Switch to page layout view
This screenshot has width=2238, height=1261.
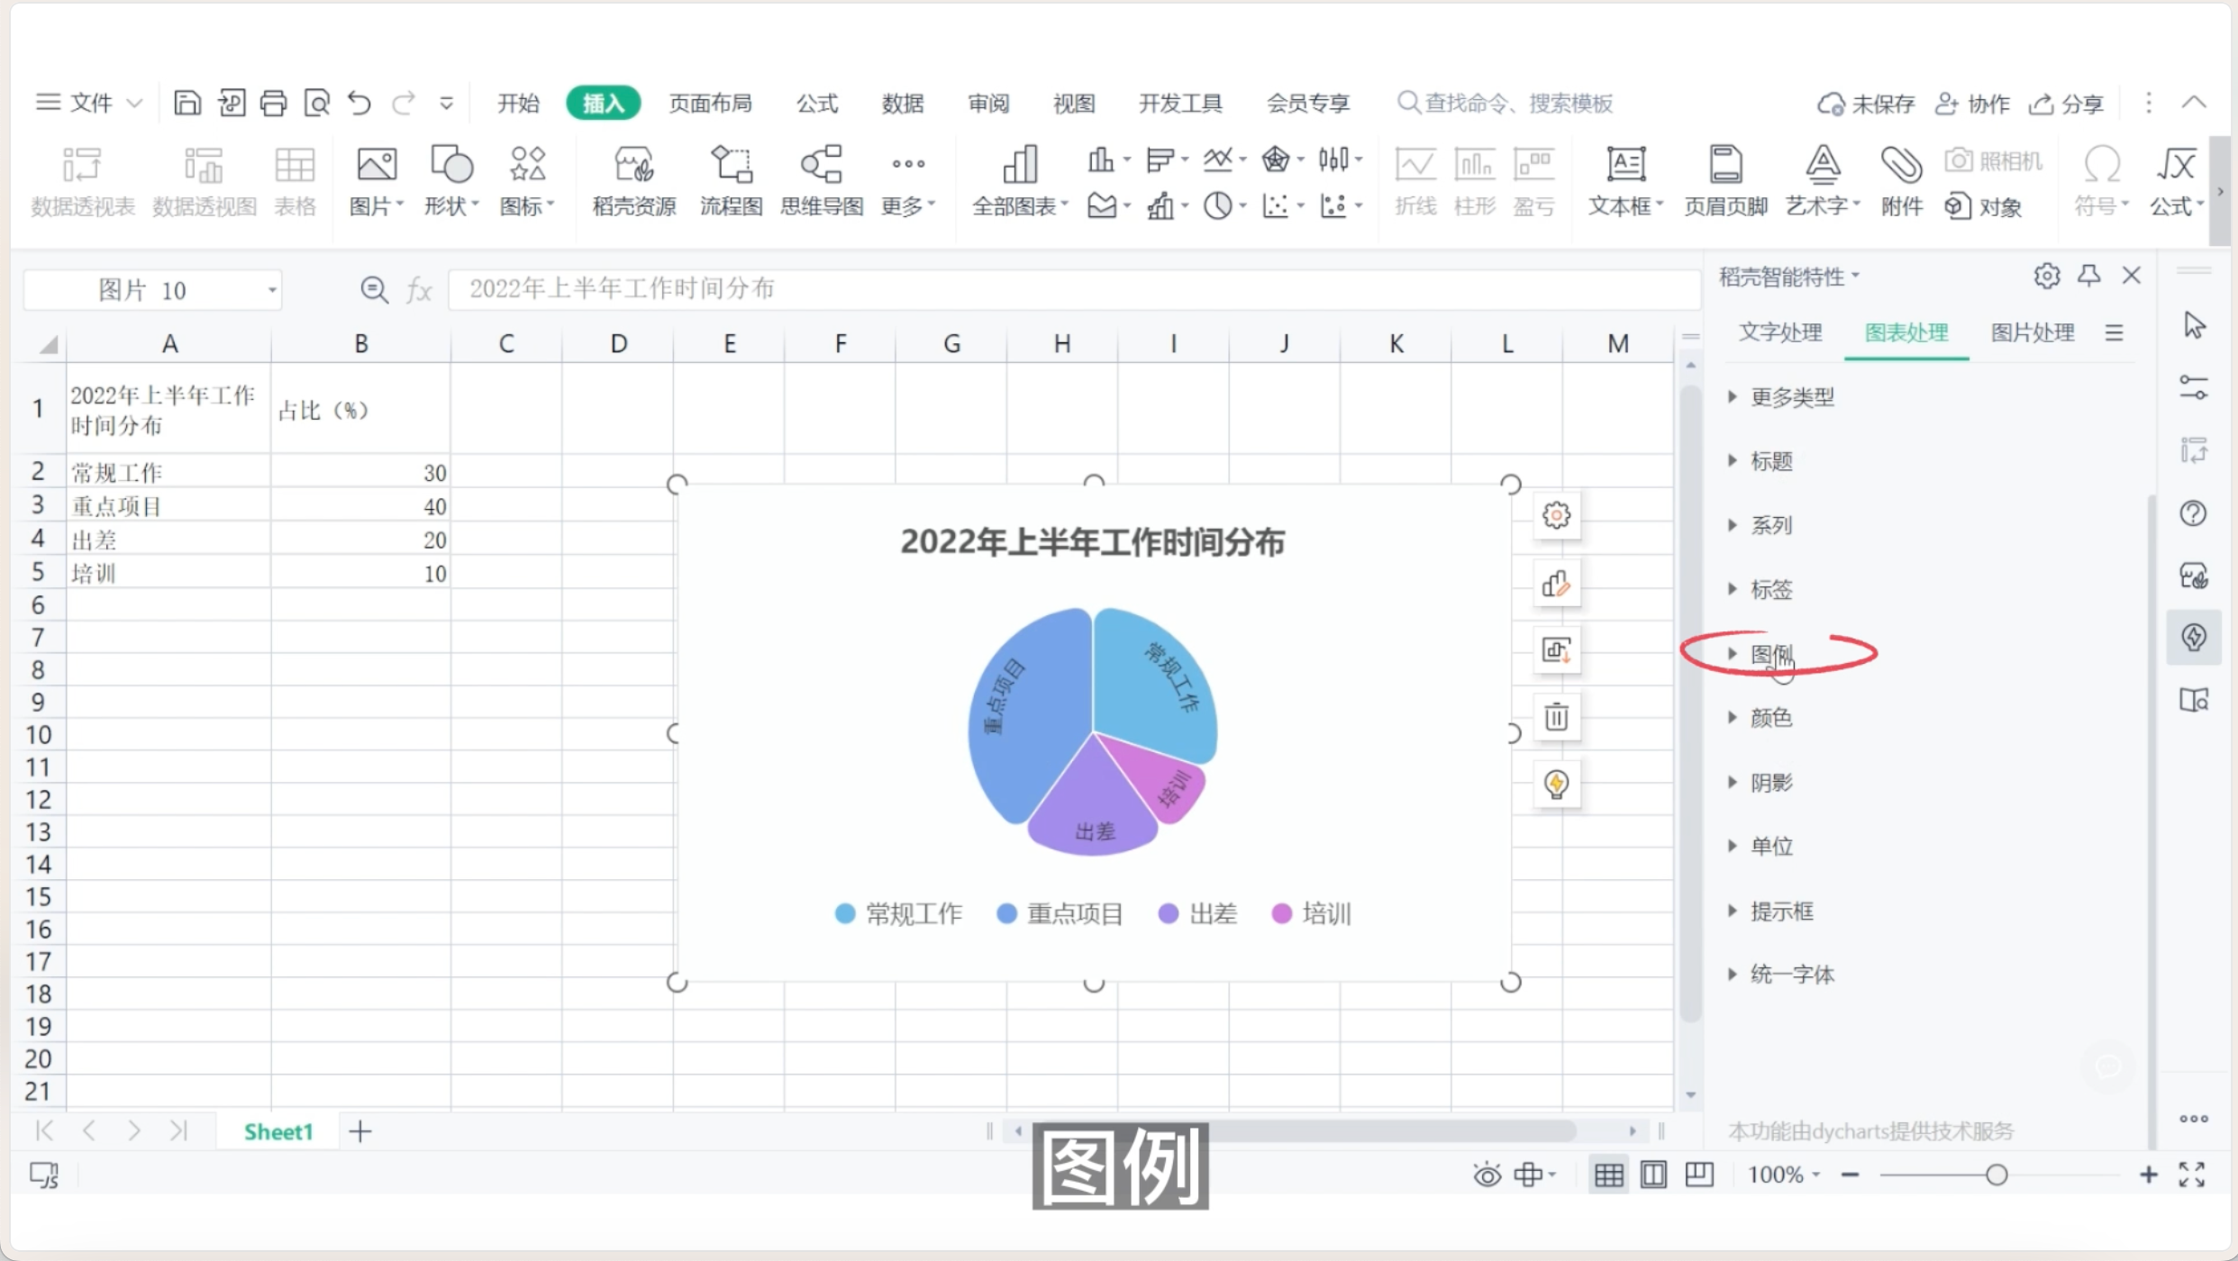[1653, 1175]
